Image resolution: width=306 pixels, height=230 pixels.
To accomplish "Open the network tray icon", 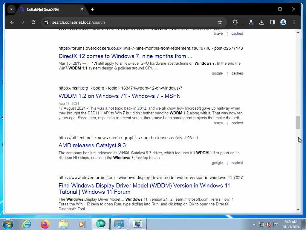I will point(261,224).
